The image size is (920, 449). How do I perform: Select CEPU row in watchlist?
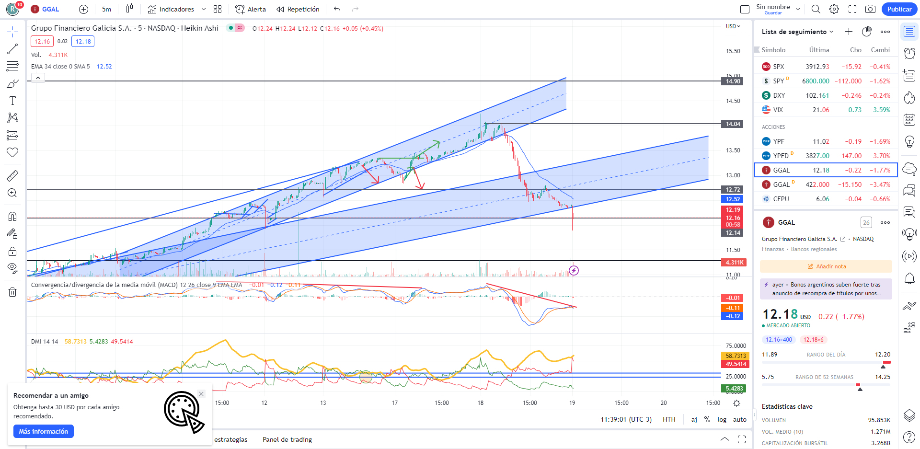(x=826, y=199)
